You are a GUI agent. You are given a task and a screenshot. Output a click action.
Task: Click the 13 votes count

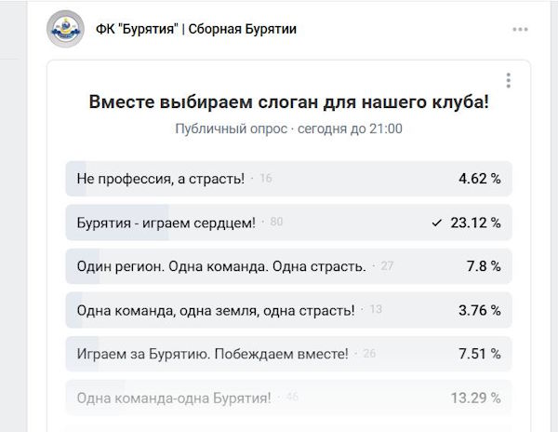point(376,310)
